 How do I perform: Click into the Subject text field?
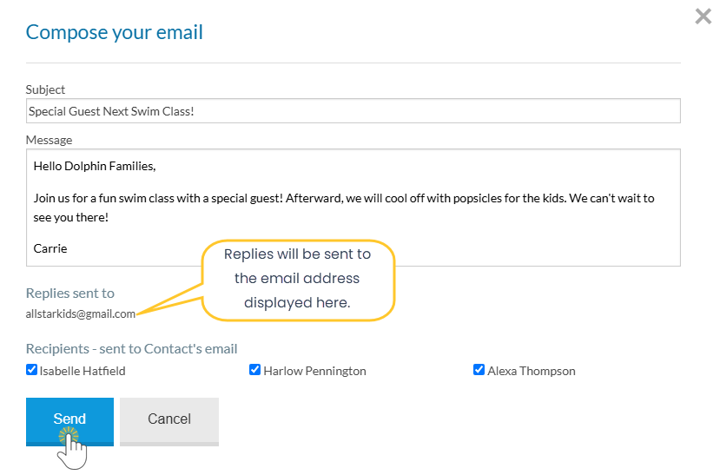point(353,111)
